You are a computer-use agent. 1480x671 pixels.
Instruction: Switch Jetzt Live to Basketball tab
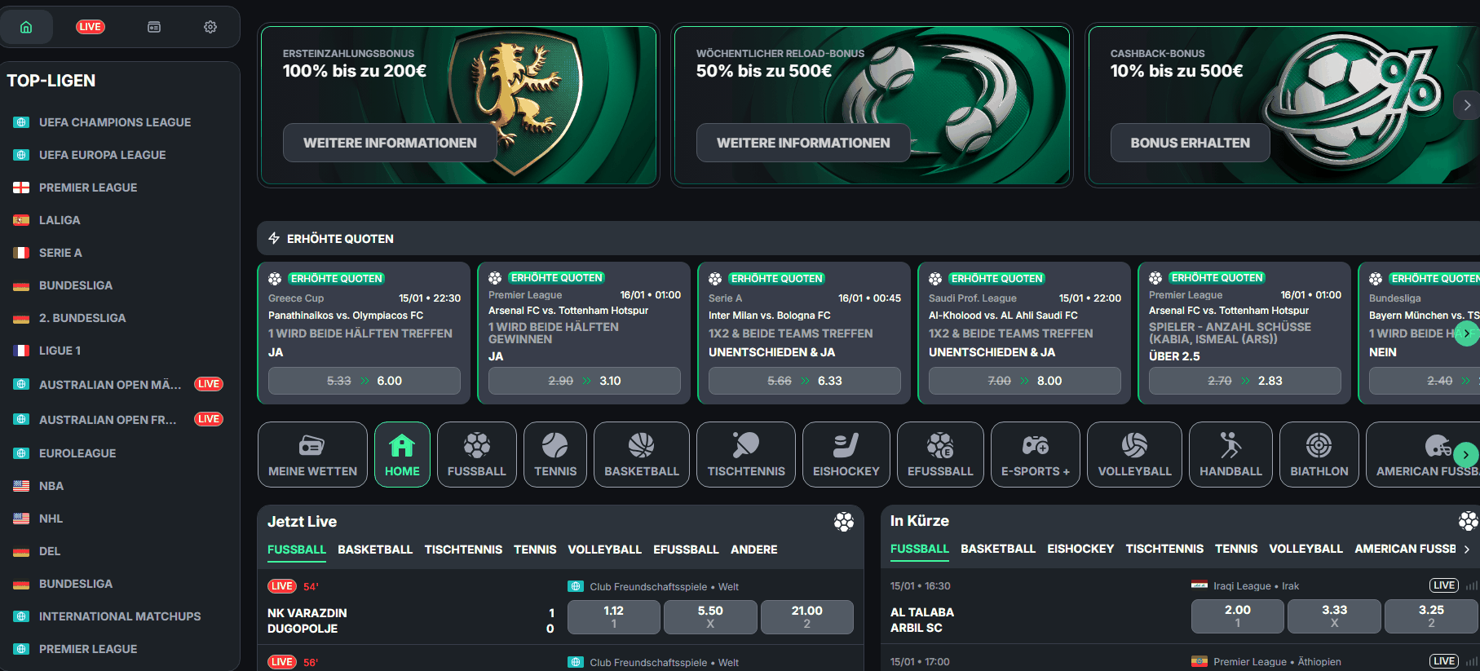click(375, 550)
